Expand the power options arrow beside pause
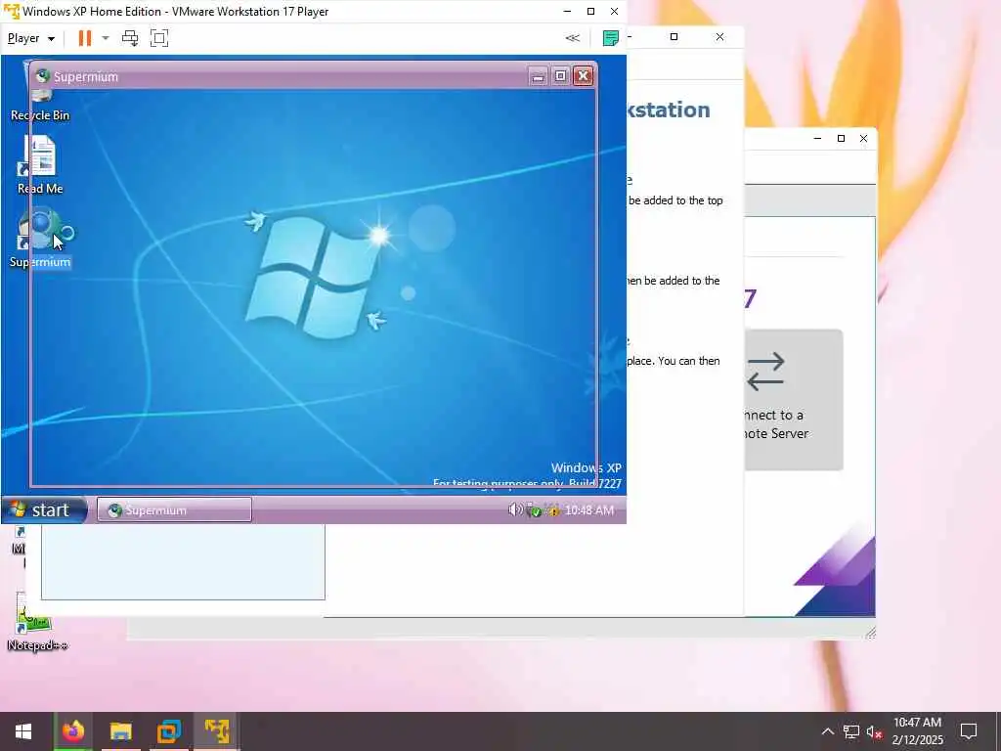This screenshot has height=751, width=1001. click(106, 38)
